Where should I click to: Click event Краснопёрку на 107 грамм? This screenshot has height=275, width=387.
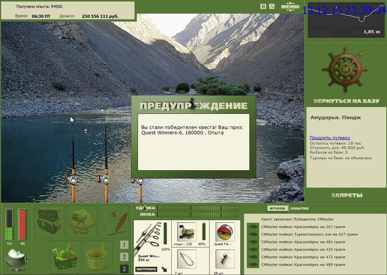click(x=303, y=227)
